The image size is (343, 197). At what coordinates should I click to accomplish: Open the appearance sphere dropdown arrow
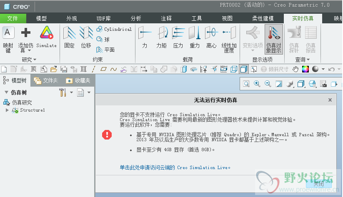pyautogui.click(x=323, y=69)
